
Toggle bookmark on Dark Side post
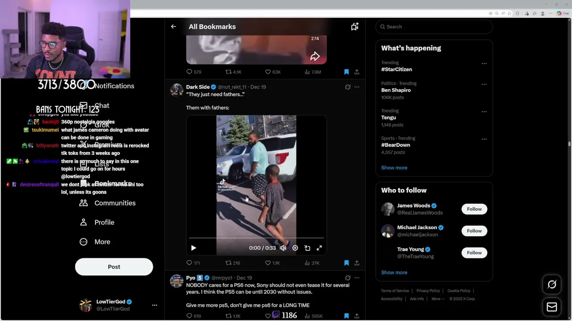point(346,263)
